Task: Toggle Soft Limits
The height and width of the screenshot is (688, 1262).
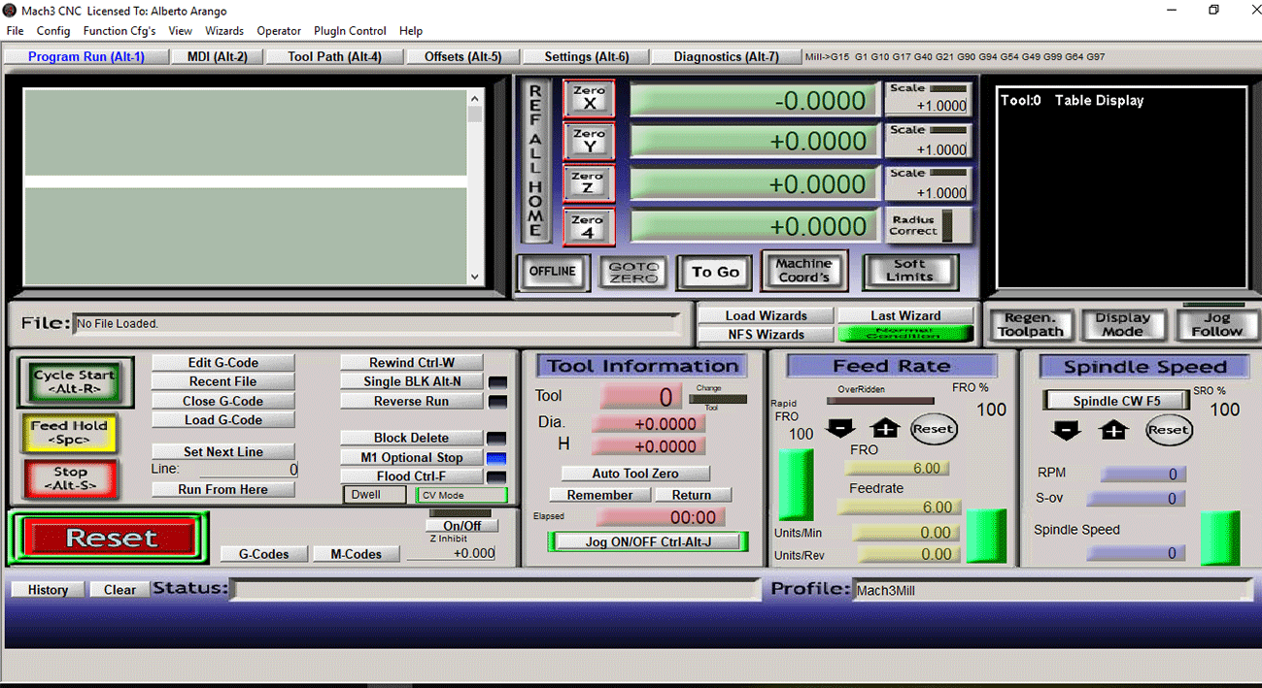Action: click(x=910, y=271)
